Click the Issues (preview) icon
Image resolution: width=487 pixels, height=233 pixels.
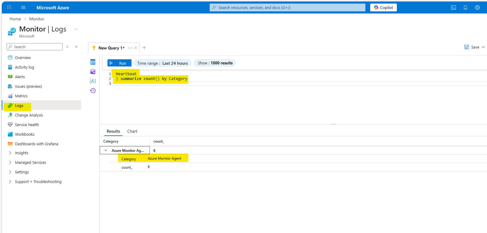coord(10,86)
